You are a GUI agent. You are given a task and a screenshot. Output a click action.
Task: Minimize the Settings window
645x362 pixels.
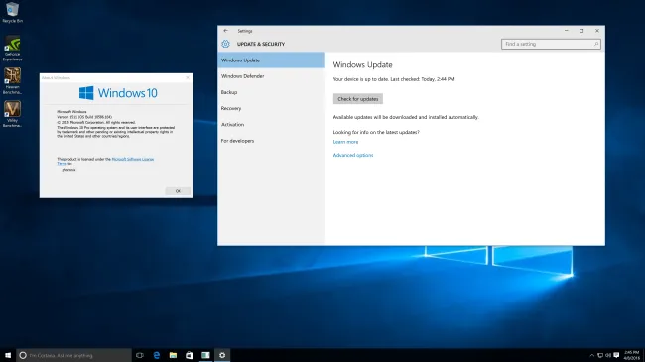pos(566,31)
